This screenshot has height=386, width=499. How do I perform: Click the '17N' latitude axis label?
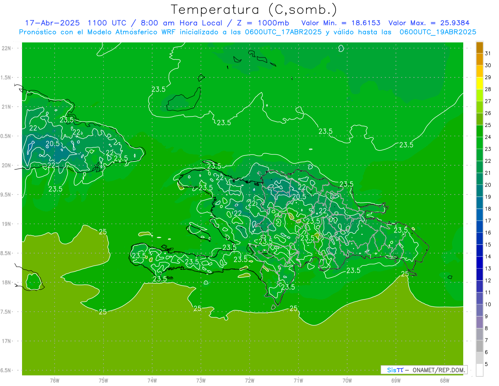(6, 341)
